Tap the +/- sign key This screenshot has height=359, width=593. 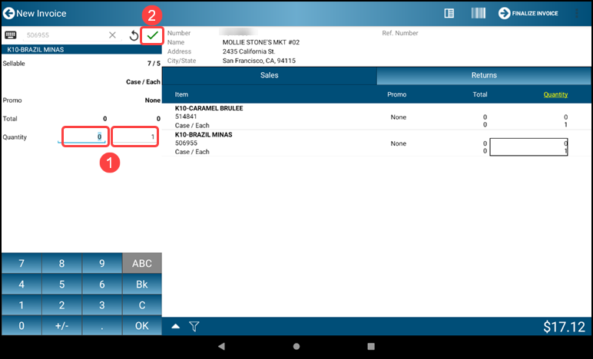(x=61, y=325)
